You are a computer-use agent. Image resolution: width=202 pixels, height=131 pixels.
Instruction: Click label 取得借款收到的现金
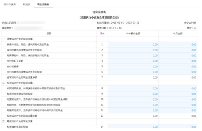17,127
